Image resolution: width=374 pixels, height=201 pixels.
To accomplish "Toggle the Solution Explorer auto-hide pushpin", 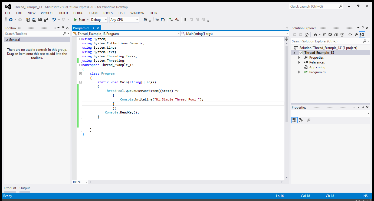I will coord(363,28).
